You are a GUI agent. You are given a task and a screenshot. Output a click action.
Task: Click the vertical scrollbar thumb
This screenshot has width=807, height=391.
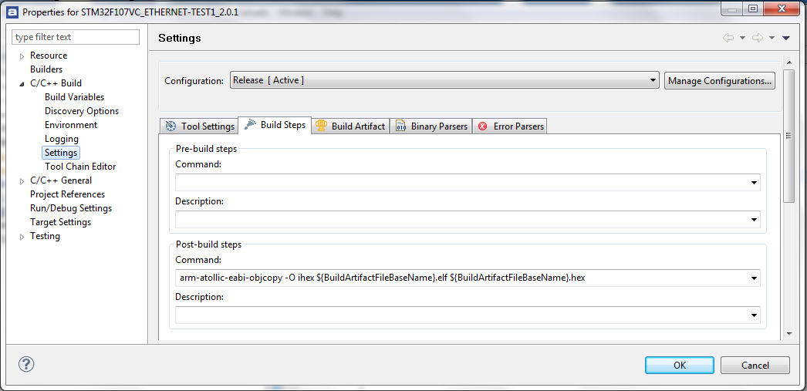[789, 136]
